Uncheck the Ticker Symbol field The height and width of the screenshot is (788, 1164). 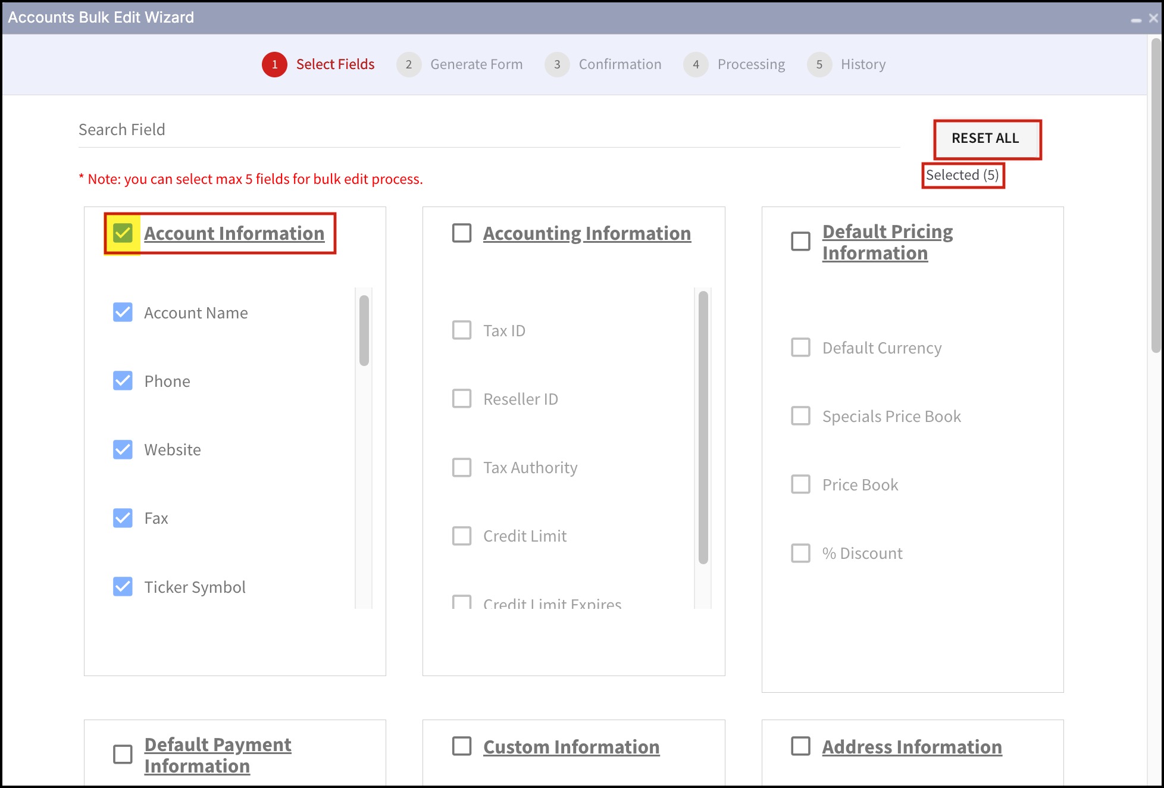click(123, 587)
